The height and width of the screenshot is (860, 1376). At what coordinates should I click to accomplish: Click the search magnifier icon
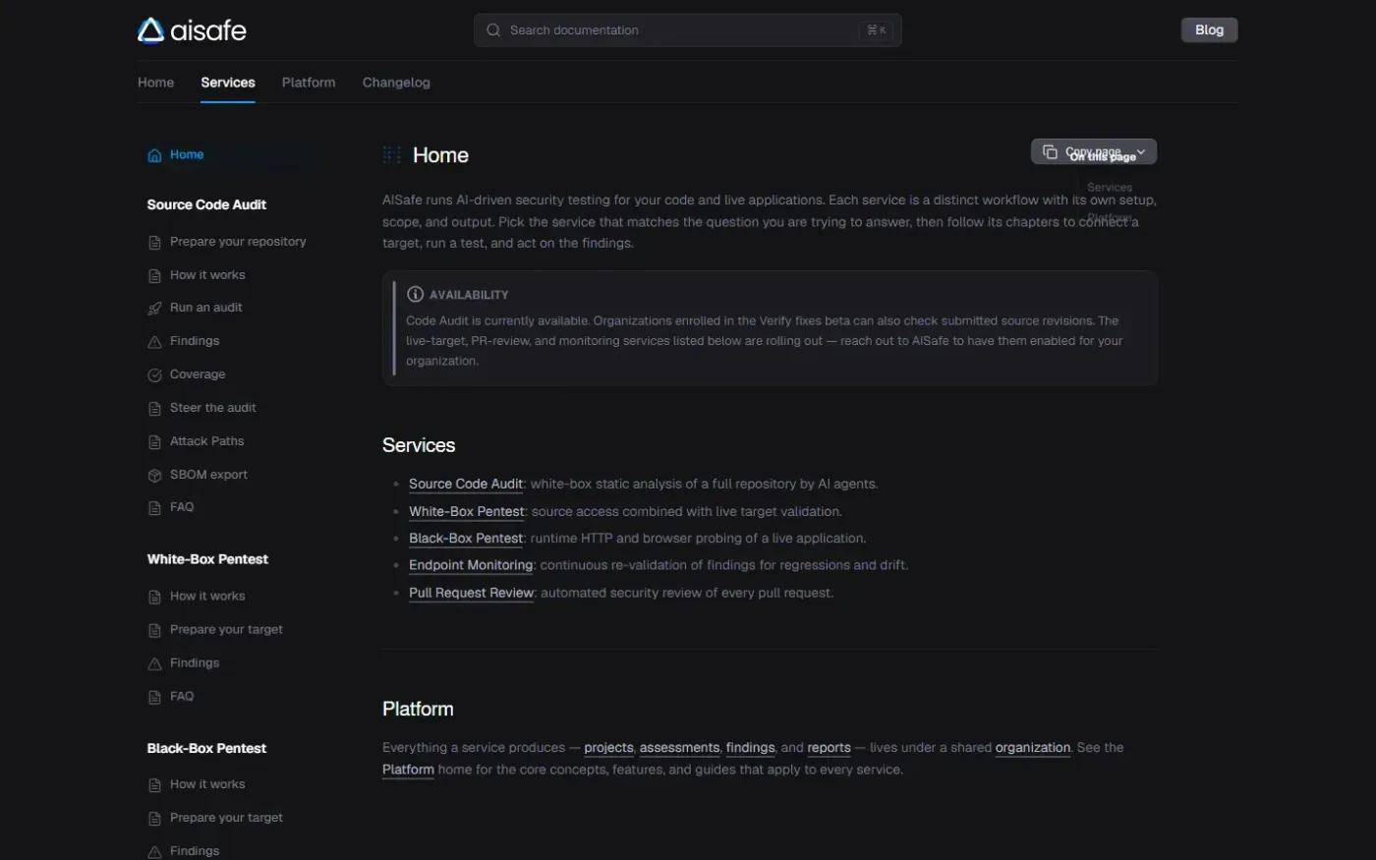(493, 30)
